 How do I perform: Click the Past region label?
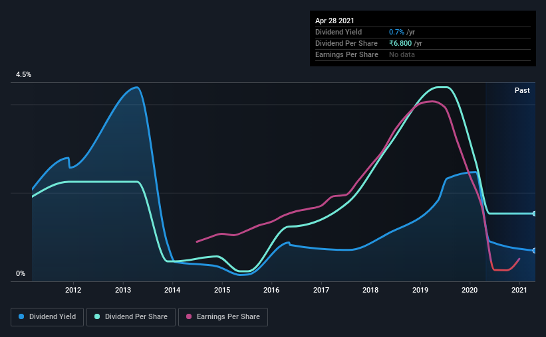pos(522,90)
